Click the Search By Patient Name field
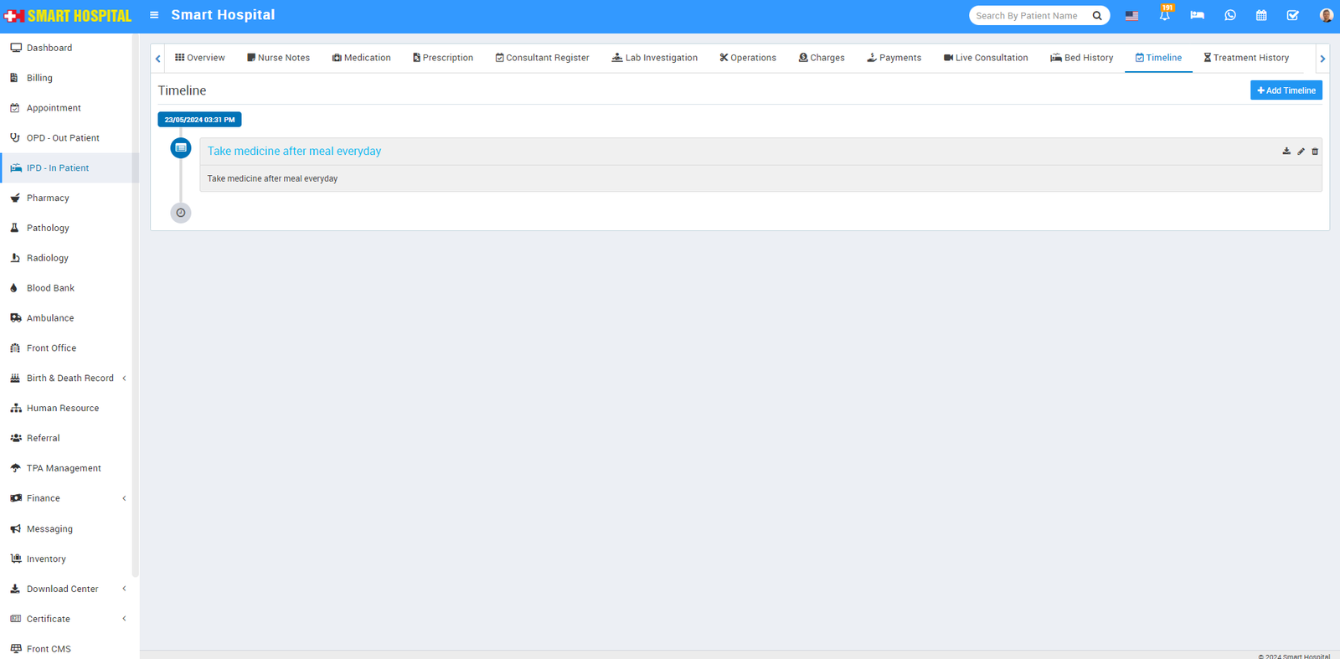The width and height of the screenshot is (1340, 659). 1031,16
